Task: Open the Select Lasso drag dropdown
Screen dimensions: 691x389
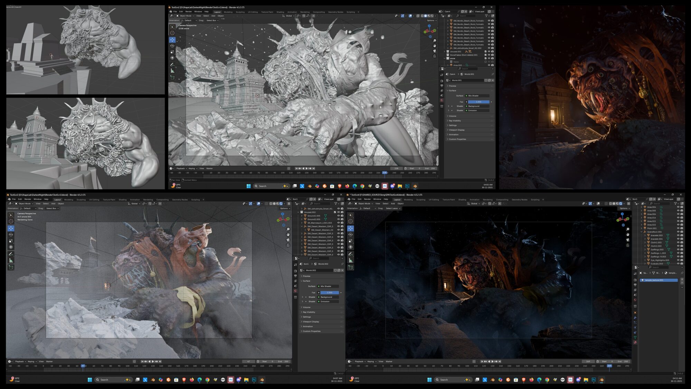Action: tap(393, 209)
